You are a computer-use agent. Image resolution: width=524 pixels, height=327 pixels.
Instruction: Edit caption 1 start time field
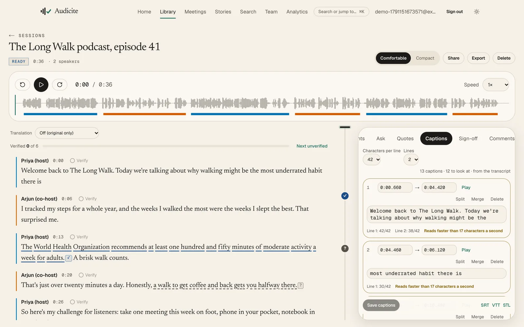click(x=395, y=187)
